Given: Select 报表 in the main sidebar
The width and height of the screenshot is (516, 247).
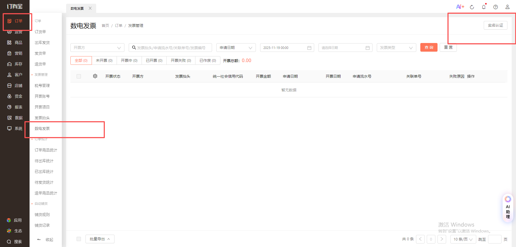Looking at the screenshot, I should click(x=15, y=107).
